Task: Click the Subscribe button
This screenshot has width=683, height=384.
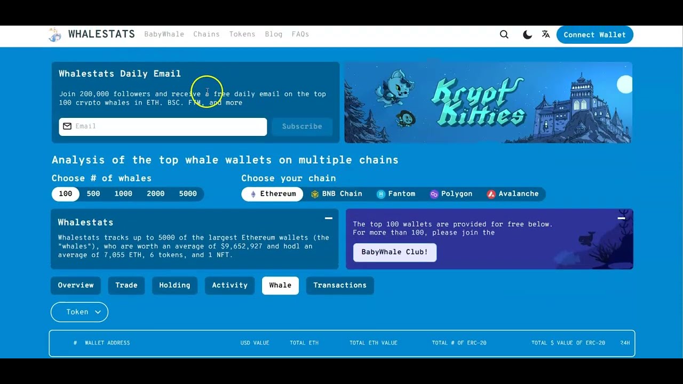Action: (302, 126)
